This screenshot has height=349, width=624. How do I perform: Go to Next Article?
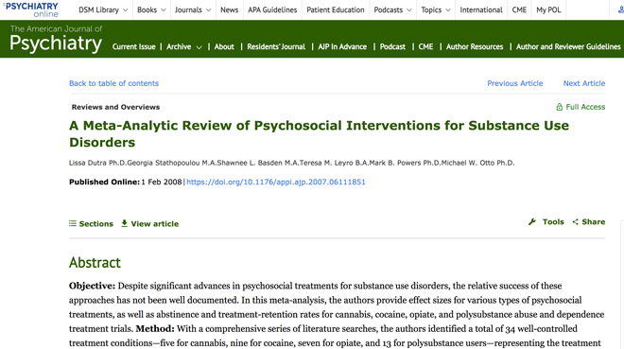(584, 83)
